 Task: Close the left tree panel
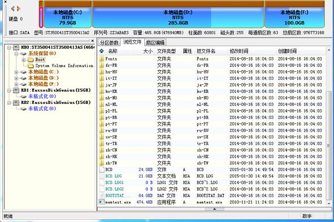point(92,41)
